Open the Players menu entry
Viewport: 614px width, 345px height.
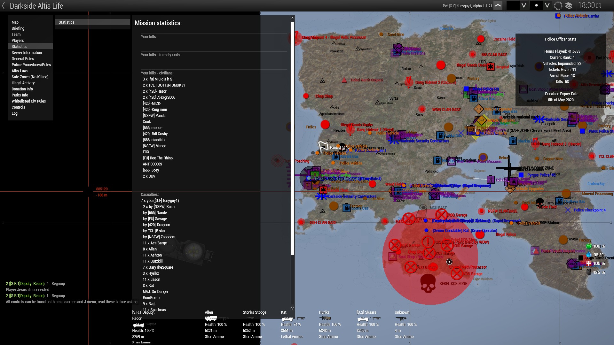pyautogui.click(x=18, y=41)
